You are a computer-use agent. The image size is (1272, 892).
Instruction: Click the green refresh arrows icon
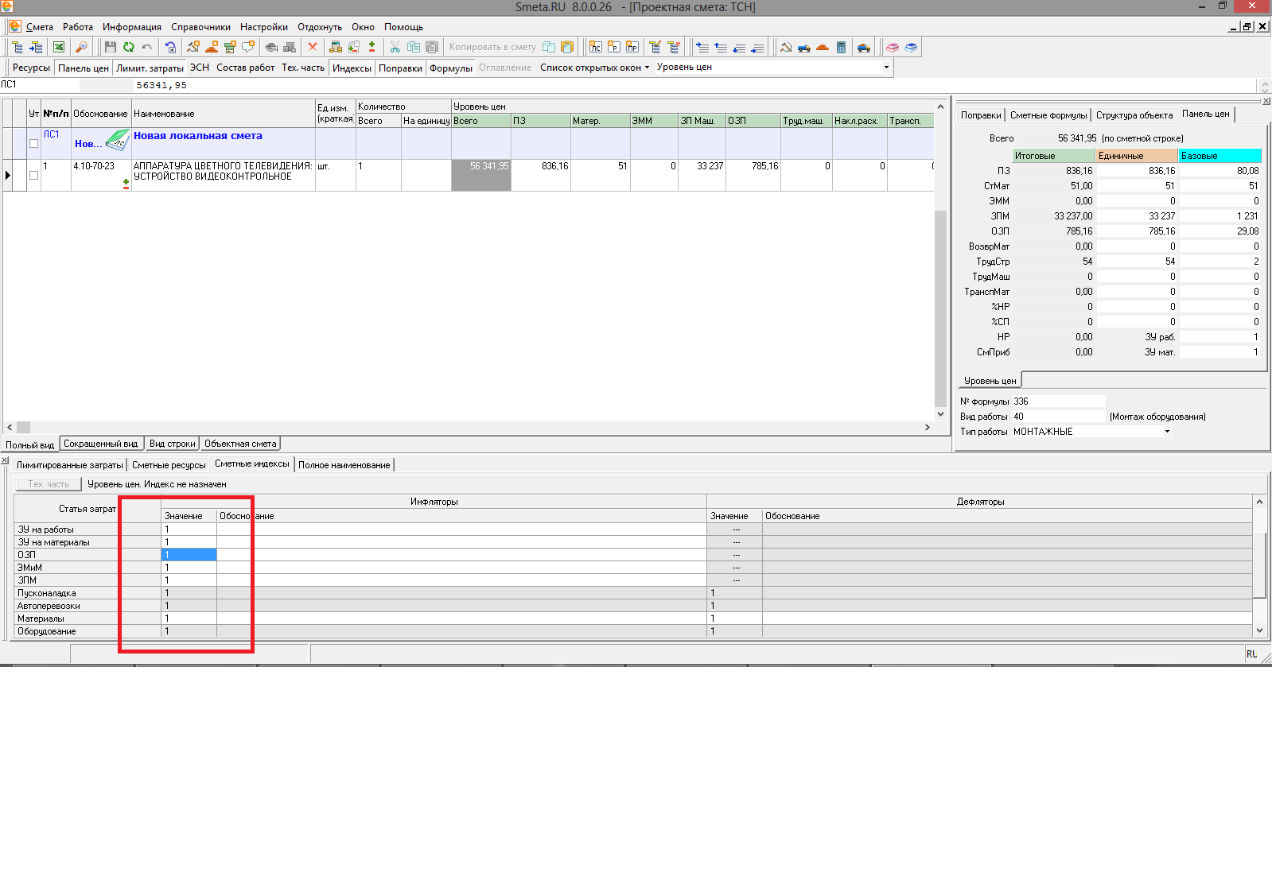(129, 48)
